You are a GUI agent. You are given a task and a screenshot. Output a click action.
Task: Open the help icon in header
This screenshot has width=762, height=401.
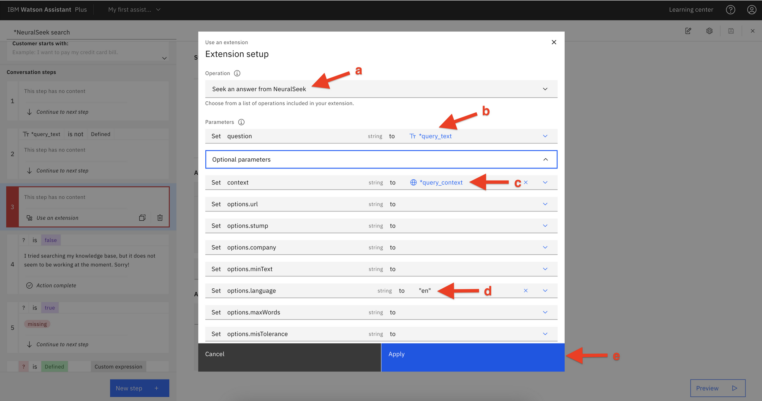[730, 10]
